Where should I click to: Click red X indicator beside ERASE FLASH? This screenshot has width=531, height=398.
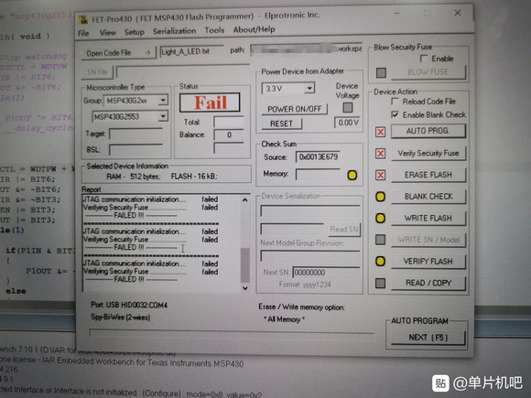pyautogui.click(x=380, y=175)
